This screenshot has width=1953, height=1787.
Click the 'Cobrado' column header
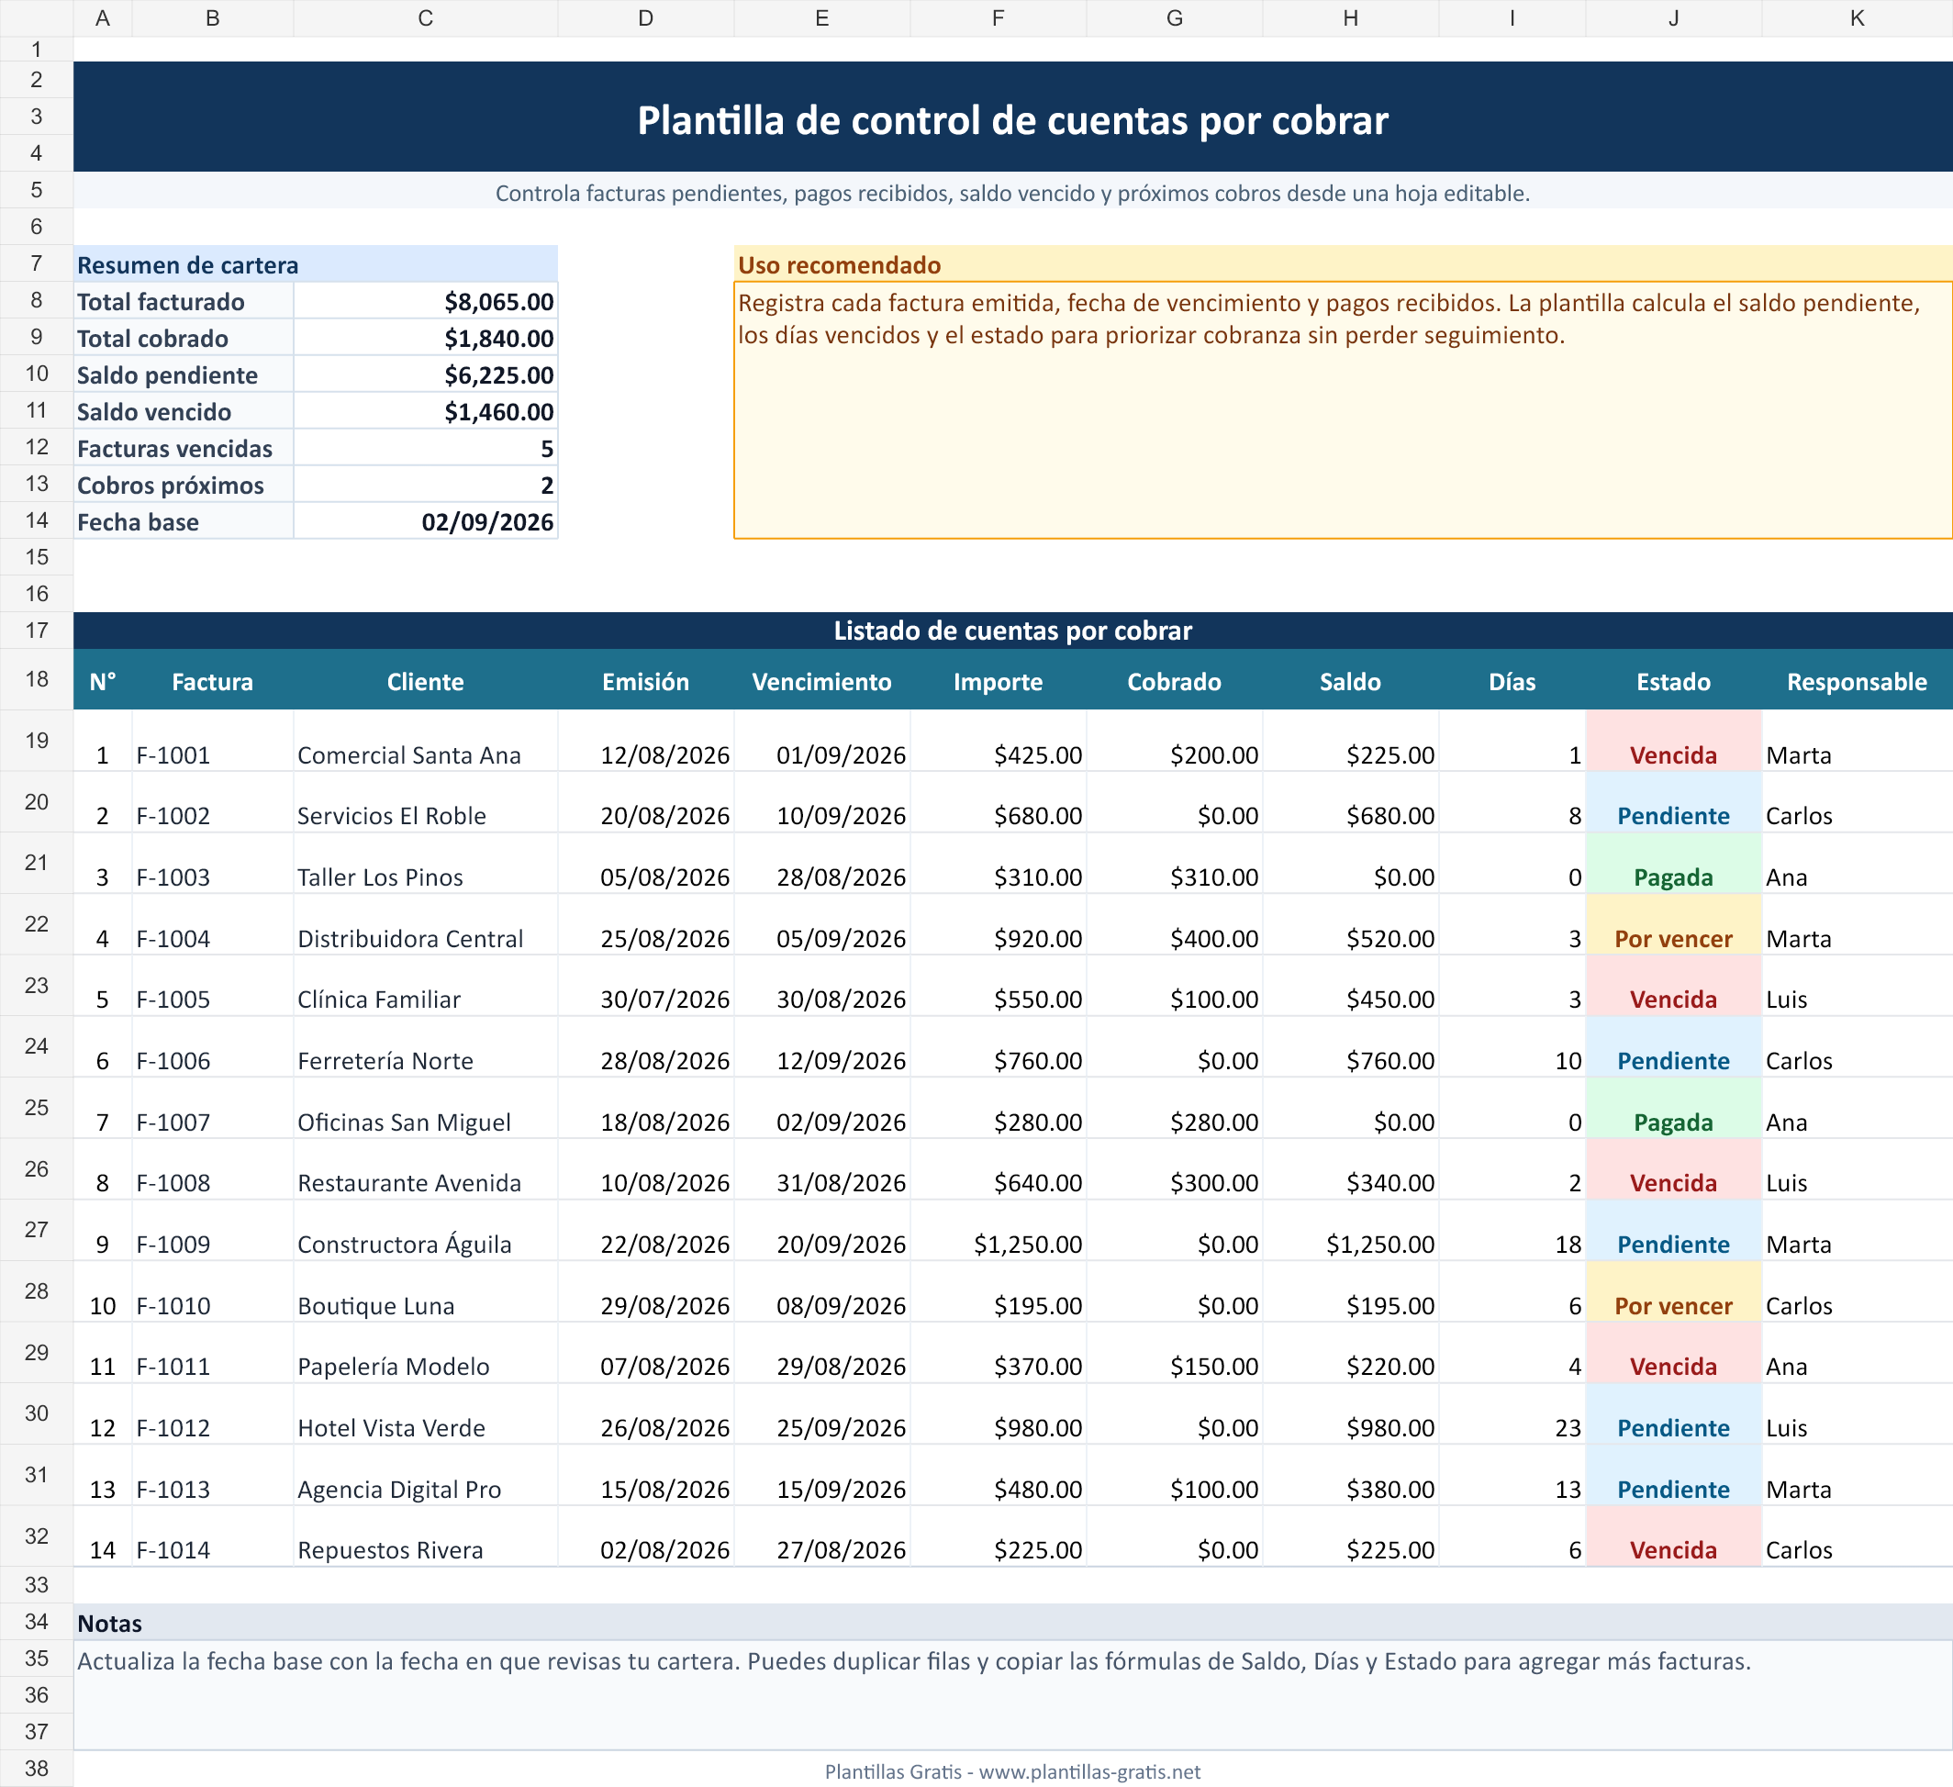[x=1174, y=681]
